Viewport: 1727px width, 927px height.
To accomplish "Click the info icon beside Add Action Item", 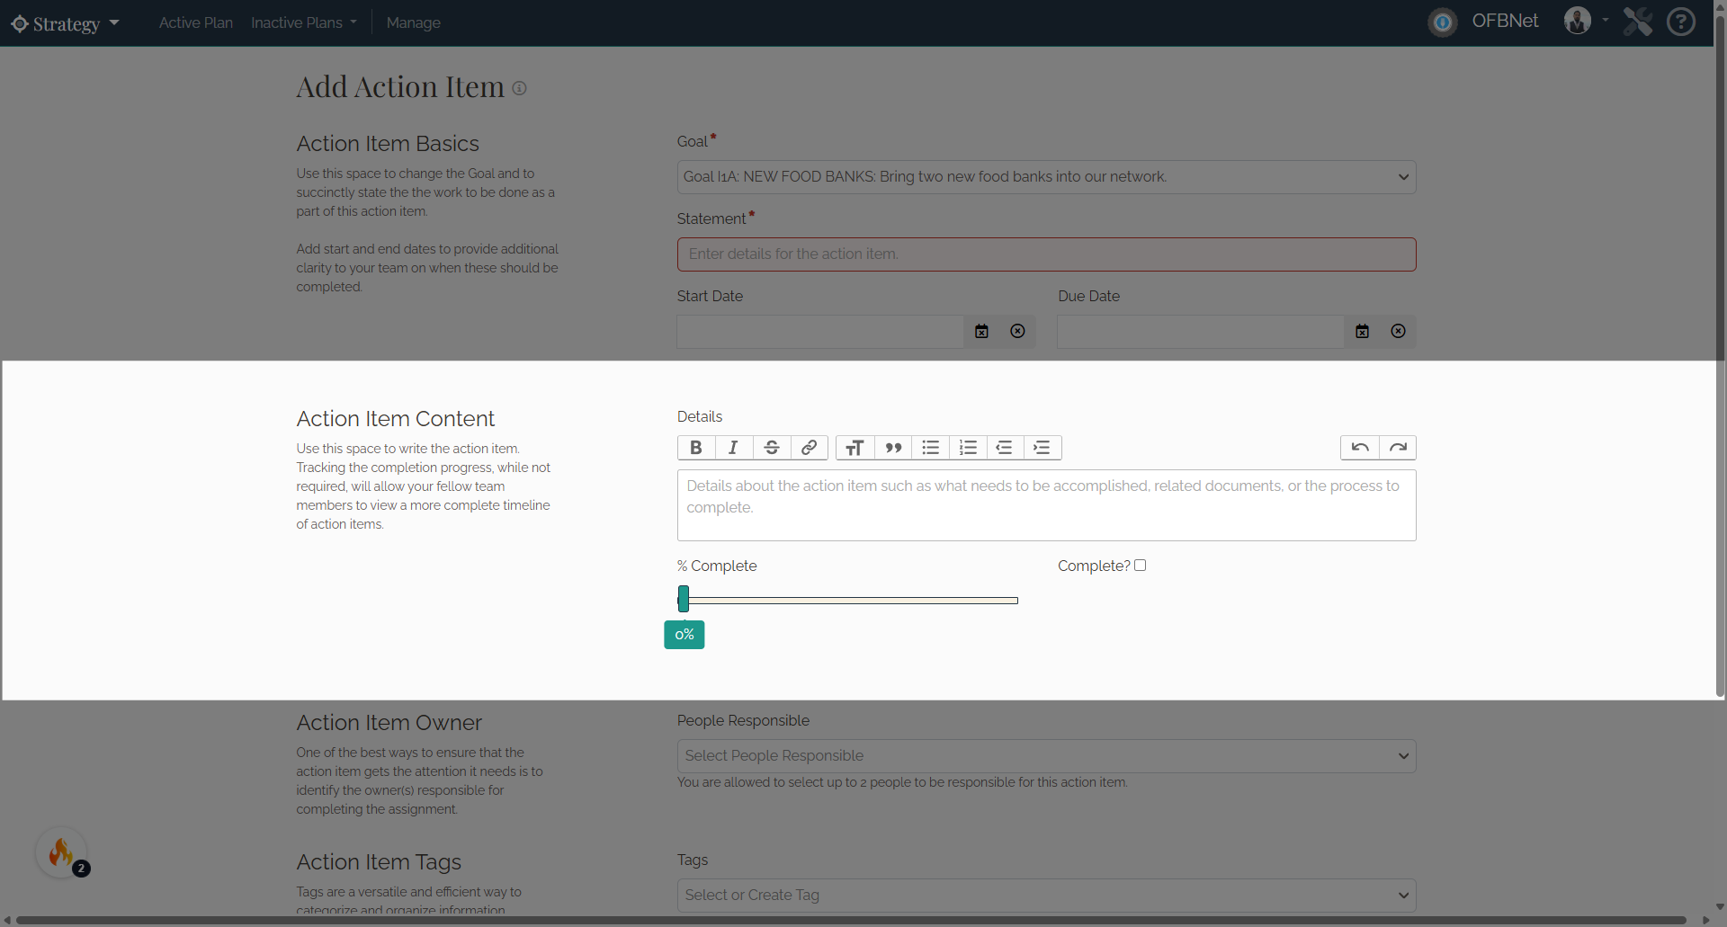I will click(519, 88).
